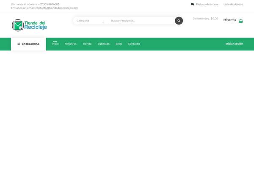This screenshot has height=169, width=254.
Task: Click the delivery truck icon
Action: point(193,4)
